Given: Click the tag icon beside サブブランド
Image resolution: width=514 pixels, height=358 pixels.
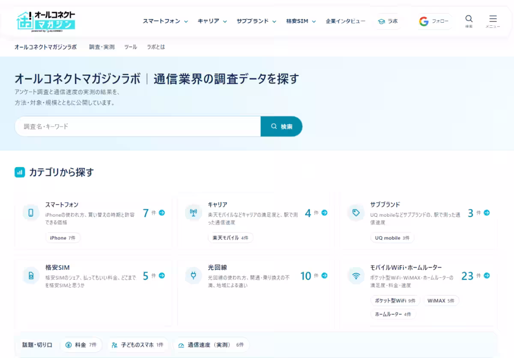Looking at the screenshot, I should click(x=356, y=212).
